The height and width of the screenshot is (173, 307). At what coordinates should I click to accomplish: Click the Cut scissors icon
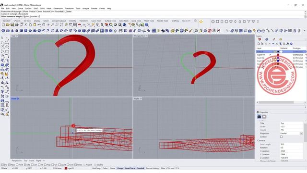[x=25, y=25]
